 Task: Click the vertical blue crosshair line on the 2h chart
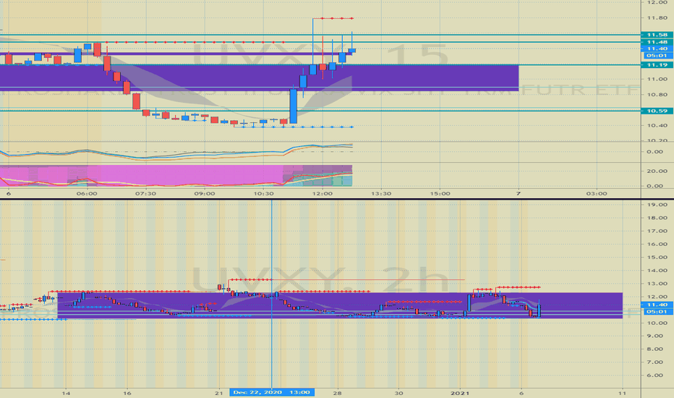tap(272, 292)
